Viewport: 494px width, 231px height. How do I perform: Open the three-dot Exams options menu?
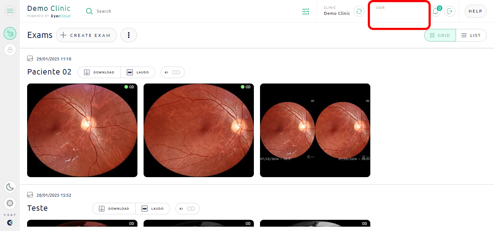pos(128,35)
